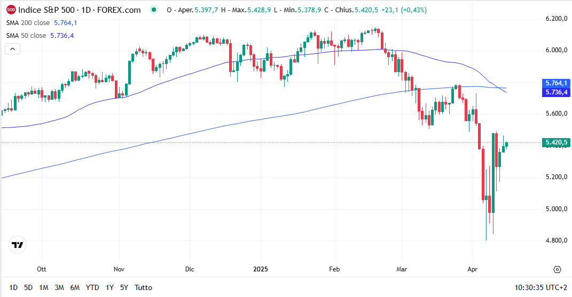Switch to the 6M time range
This screenshot has width=572, height=297.
pyautogui.click(x=75, y=287)
